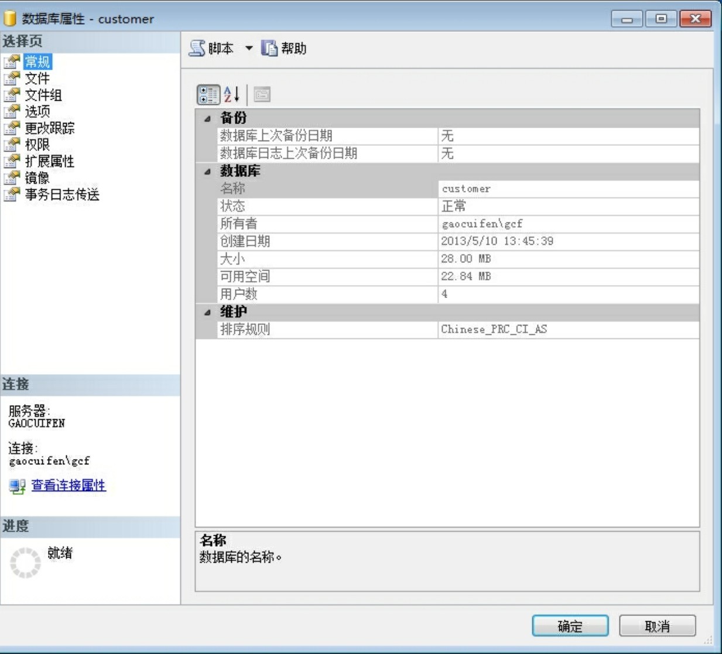Open the 文件 page
This screenshot has width=722, height=654.
[37, 78]
